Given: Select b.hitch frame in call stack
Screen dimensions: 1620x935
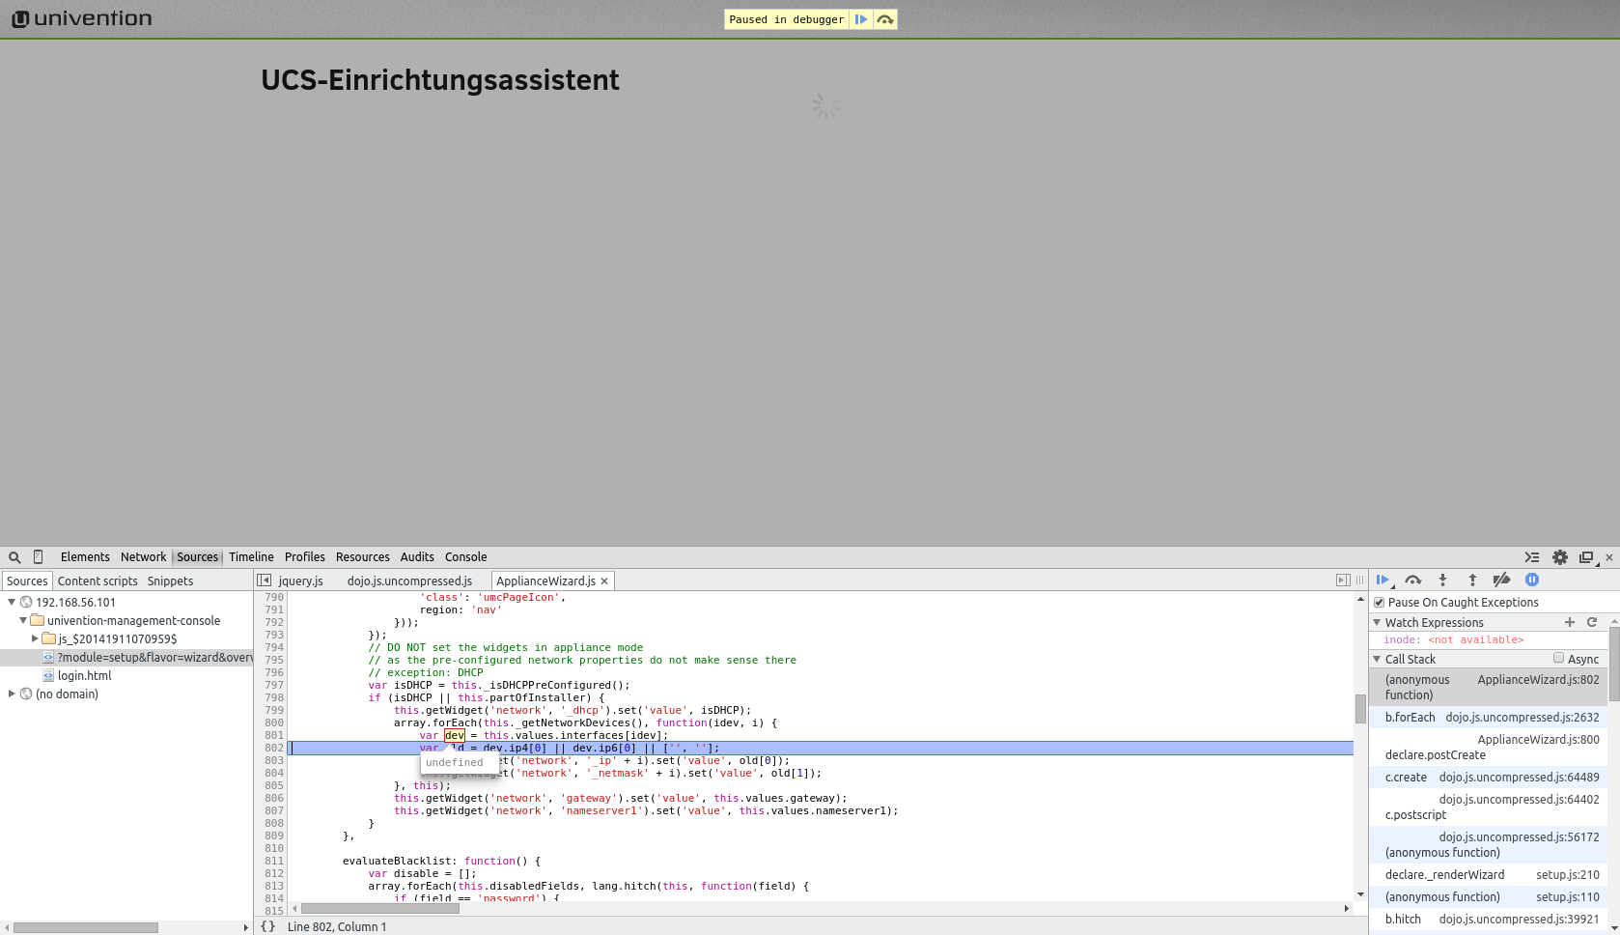Looking at the screenshot, I should 1403,919.
